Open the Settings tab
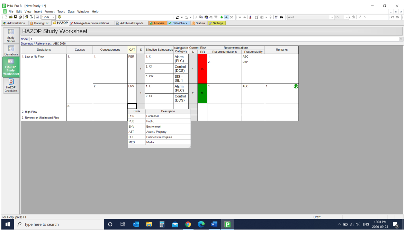This screenshot has height=233, width=405. pos(216,23)
